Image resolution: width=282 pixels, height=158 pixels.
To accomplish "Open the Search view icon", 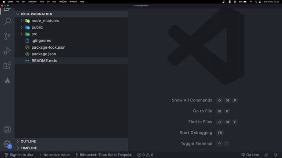I will [x=7, y=22].
